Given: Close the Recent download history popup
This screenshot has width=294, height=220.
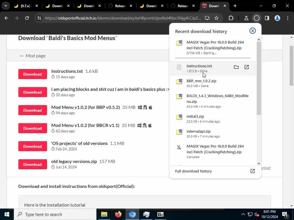Looking at the screenshot, I should click(252, 31).
